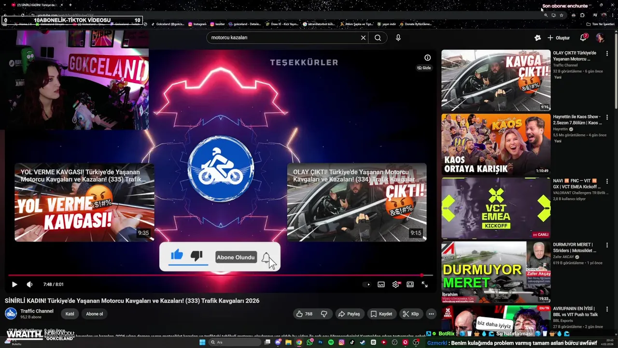Switch to theater mode view

point(410,284)
